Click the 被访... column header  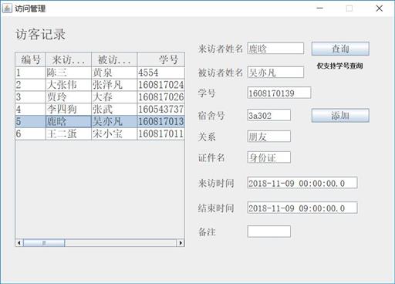pos(114,59)
